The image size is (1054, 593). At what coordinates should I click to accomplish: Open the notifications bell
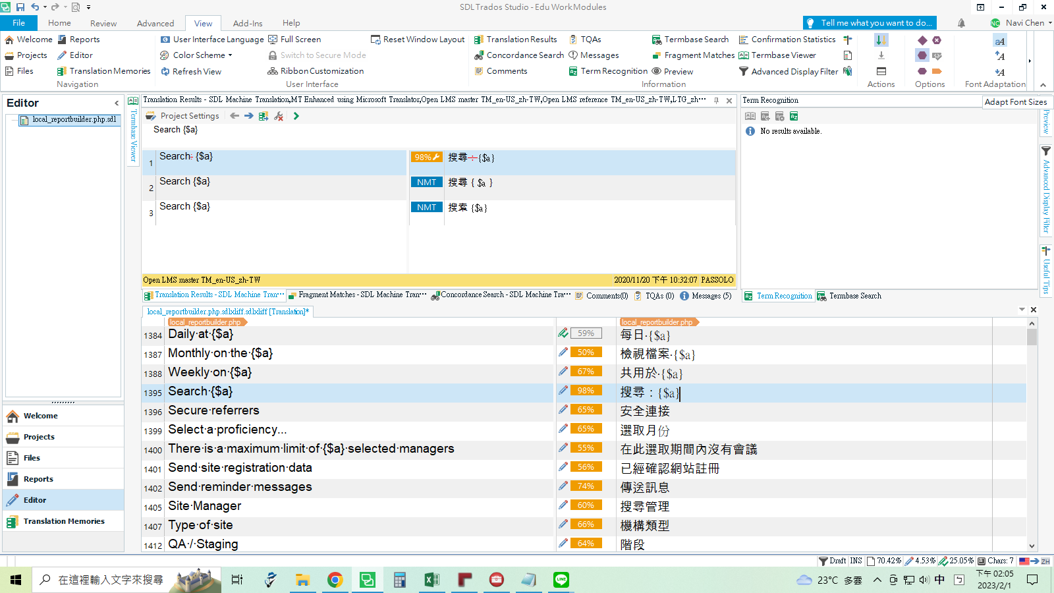pyautogui.click(x=961, y=23)
